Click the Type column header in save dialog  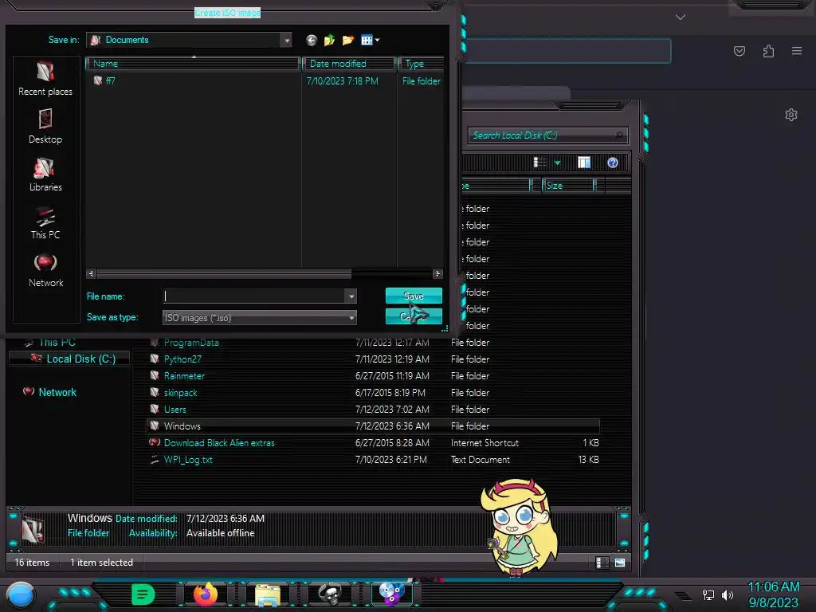pos(421,64)
